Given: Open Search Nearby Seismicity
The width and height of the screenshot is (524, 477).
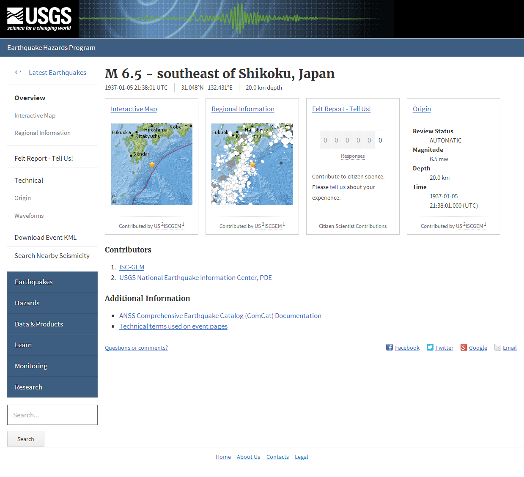Looking at the screenshot, I should (x=52, y=255).
